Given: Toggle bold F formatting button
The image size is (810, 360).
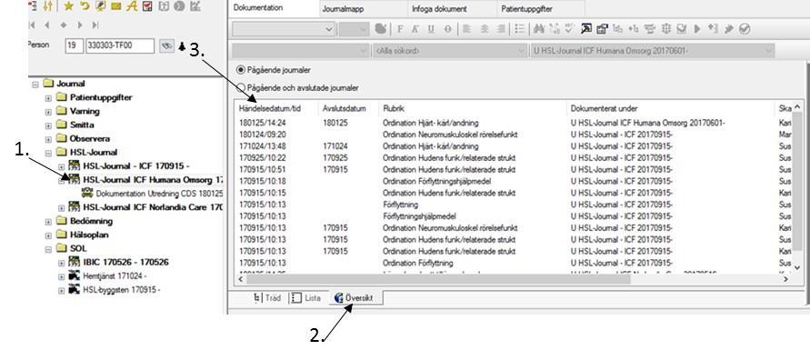Looking at the screenshot, I should coord(400,29).
